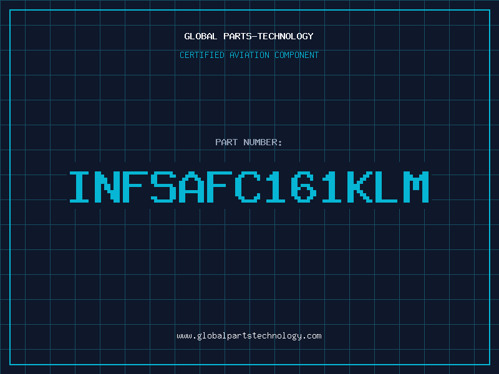This screenshot has height=374, width=499.
Task: Click the PART NUMBER: label
Action: 249,142
